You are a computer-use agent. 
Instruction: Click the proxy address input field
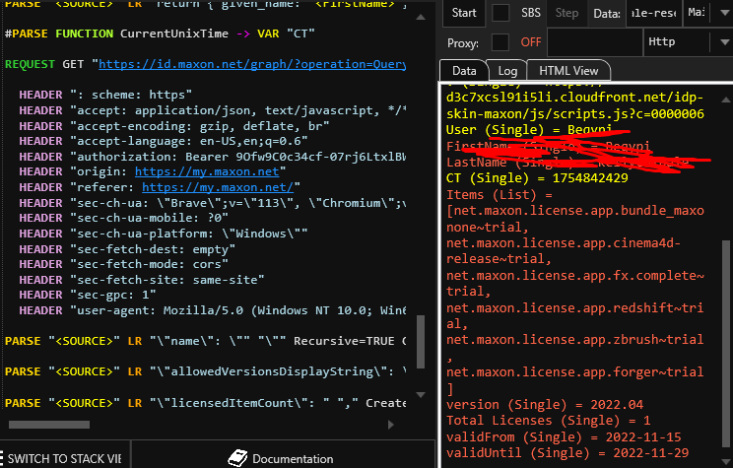point(595,42)
